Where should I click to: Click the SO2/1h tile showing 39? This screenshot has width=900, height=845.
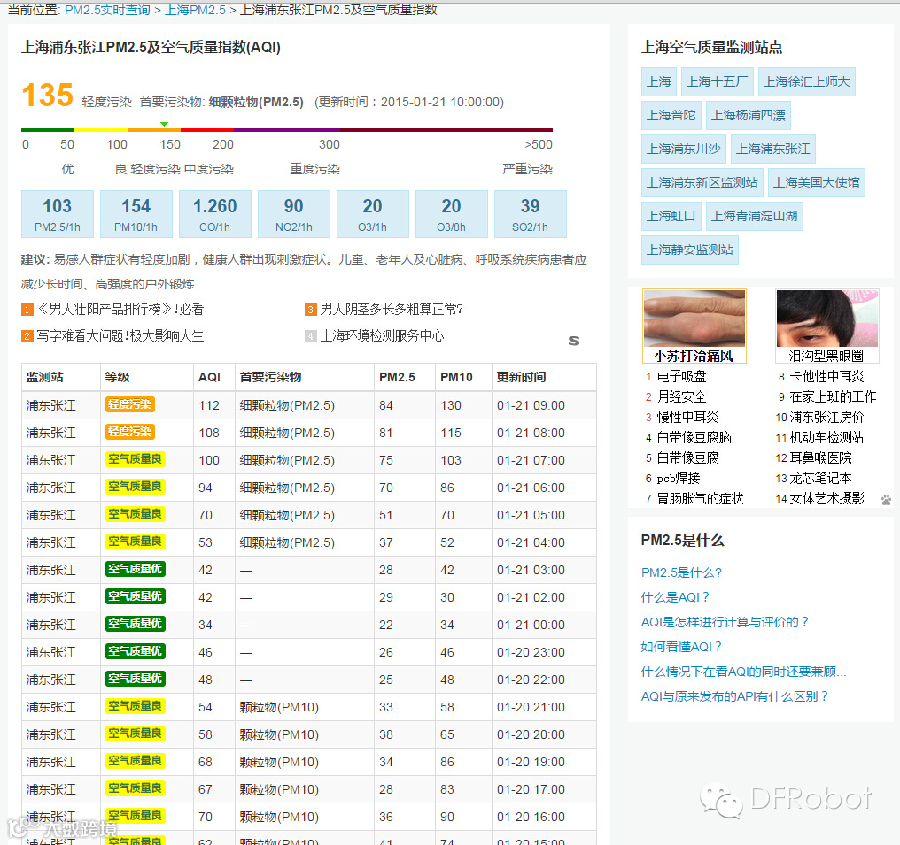pos(531,214)
